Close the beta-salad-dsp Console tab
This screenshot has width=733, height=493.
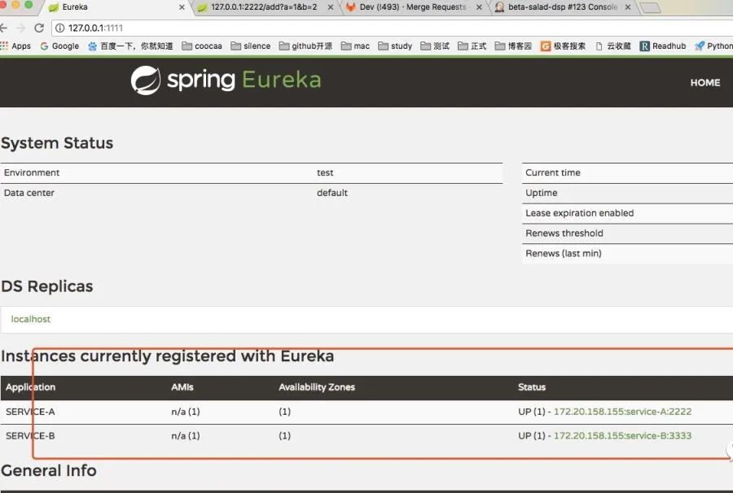coord(628,7)
